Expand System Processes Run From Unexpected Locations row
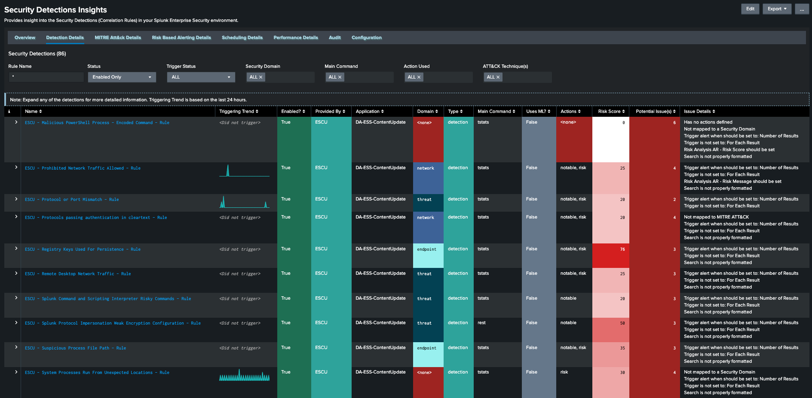 click(16, 372)
